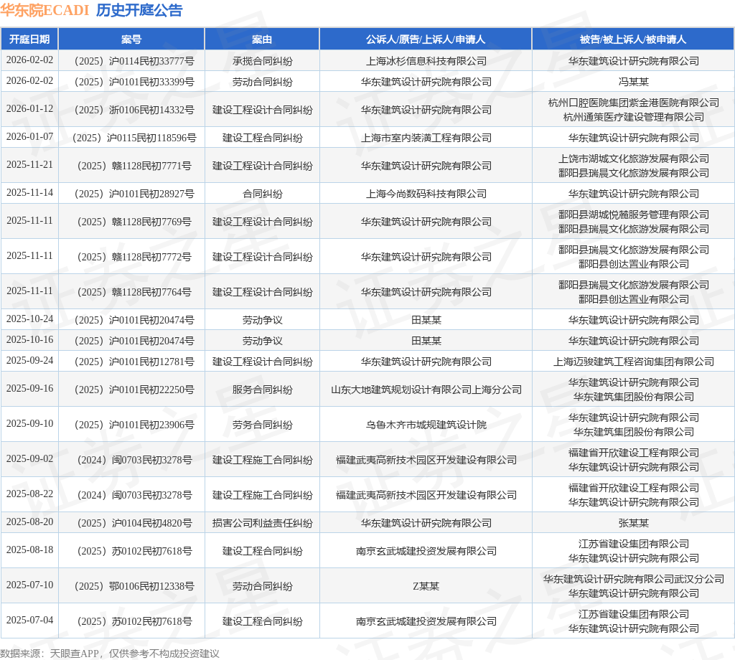The height and width of the screenshot is (660, 735).
Task: Click date 2026-01-12
Action: click(29, 108)
